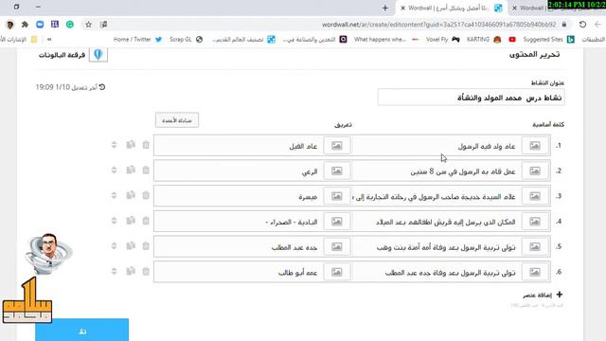606x341 pixels.
Task: Add image to keyword in row 1
Action: 535,145
